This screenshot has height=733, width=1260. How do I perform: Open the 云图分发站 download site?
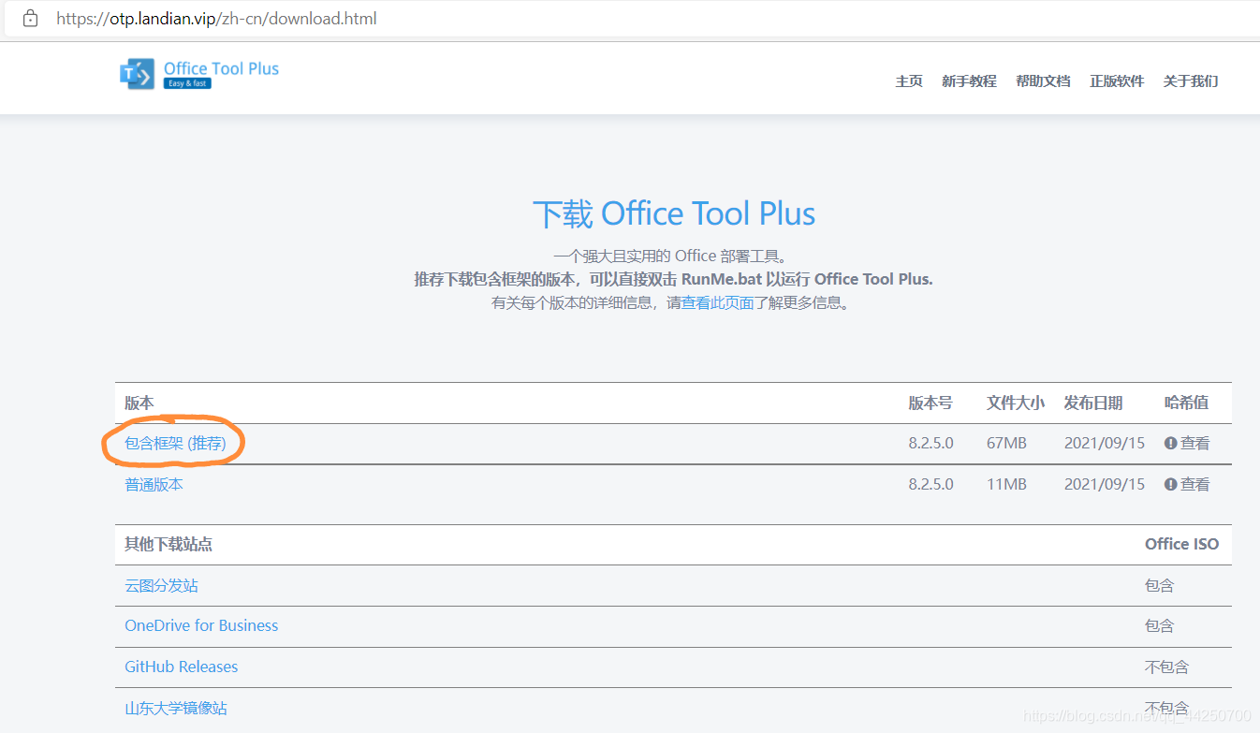pos(161,586)
